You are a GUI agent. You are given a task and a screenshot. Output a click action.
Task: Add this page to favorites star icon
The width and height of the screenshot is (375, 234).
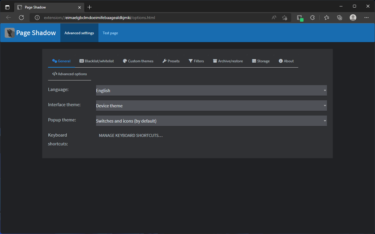[x=284, y=18]
